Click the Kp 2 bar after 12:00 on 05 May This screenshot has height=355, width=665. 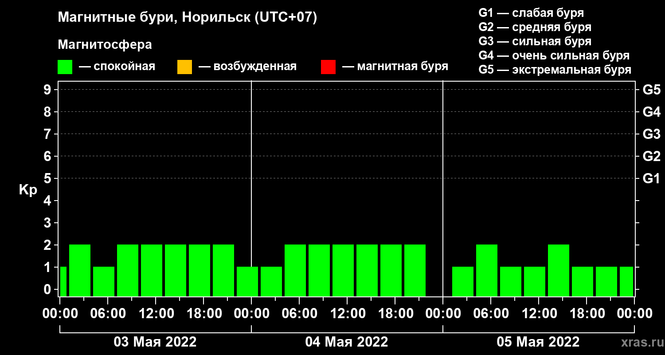tap(559, 270)
